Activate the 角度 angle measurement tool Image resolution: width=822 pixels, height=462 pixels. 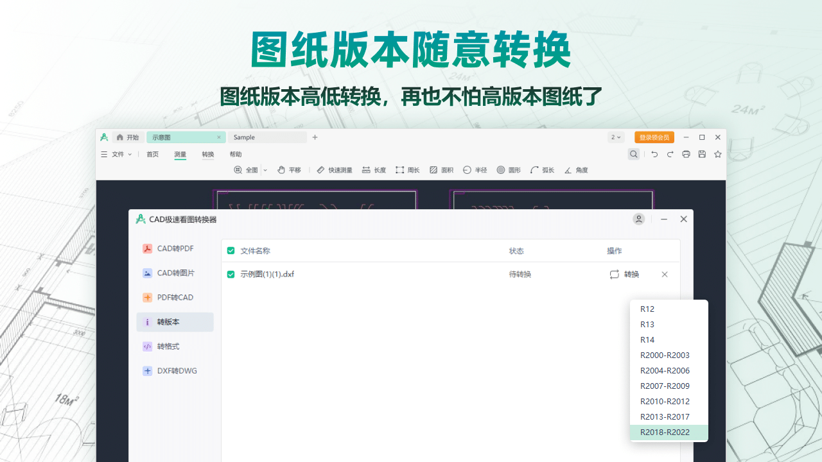coord(576,170)
